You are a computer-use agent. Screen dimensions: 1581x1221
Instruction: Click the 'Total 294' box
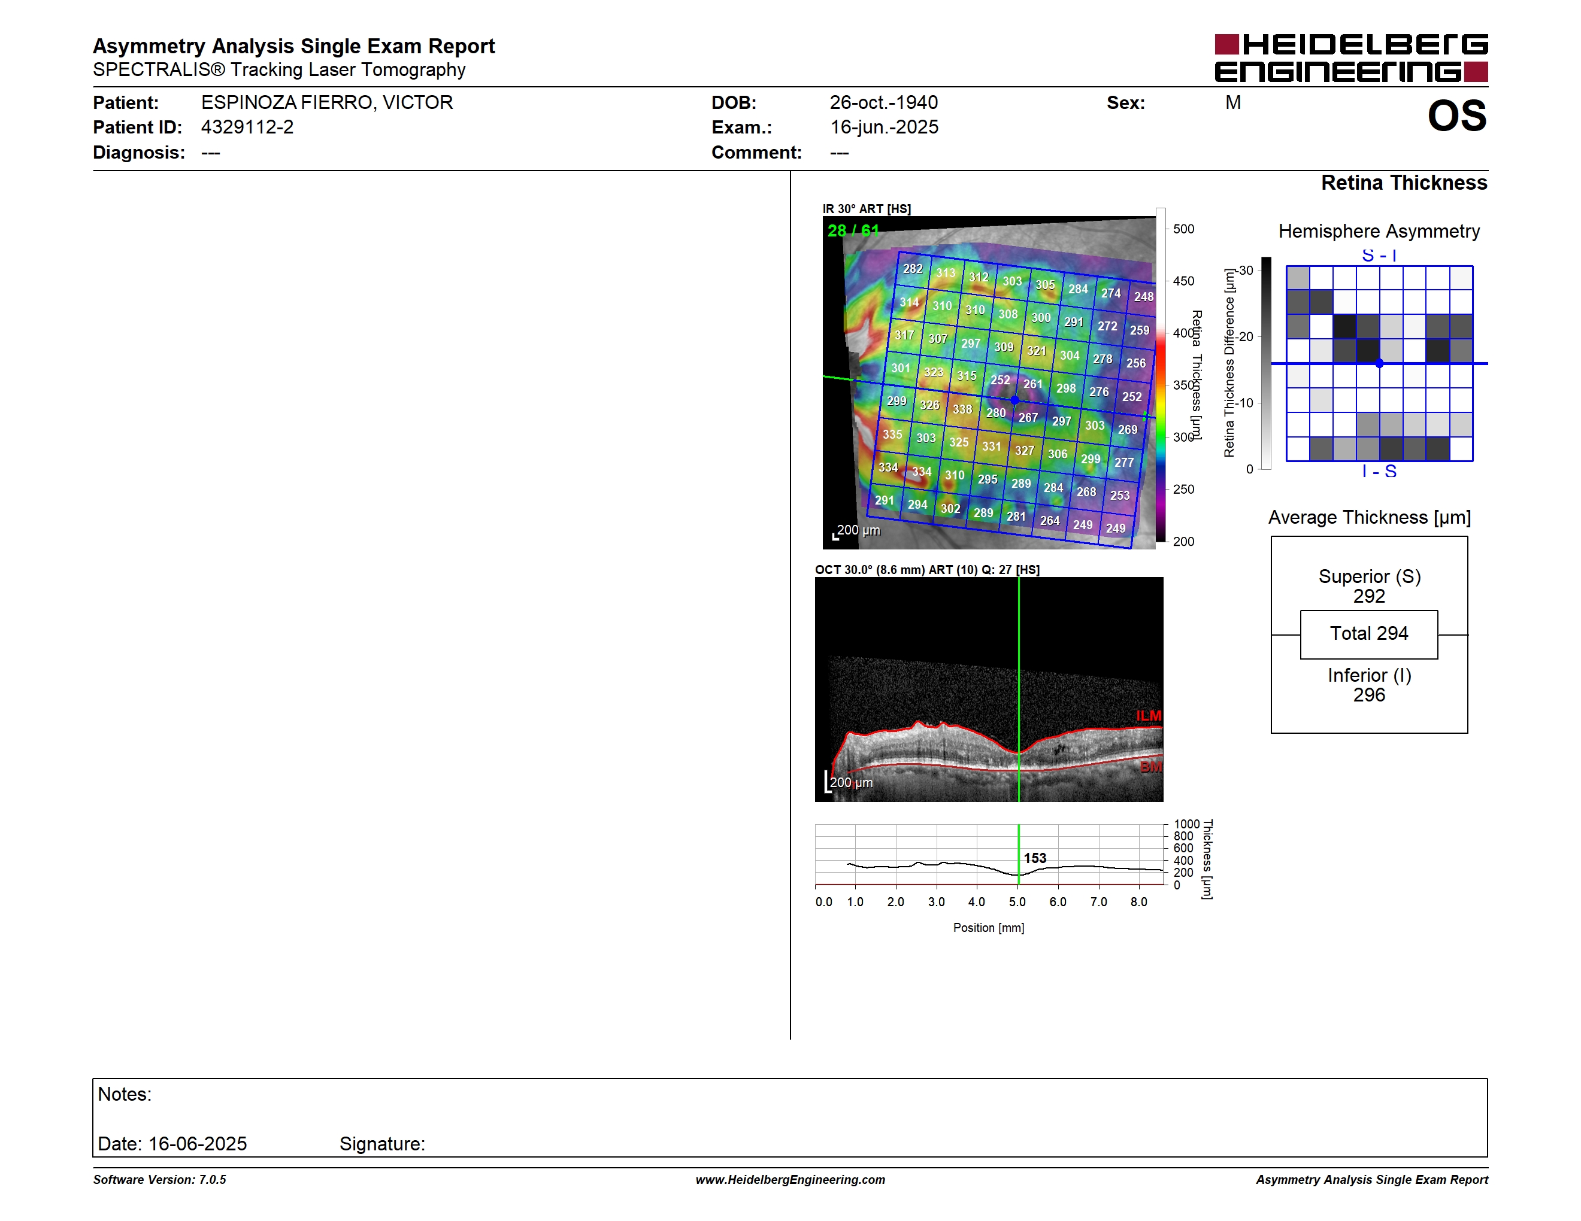point(1369,634)
